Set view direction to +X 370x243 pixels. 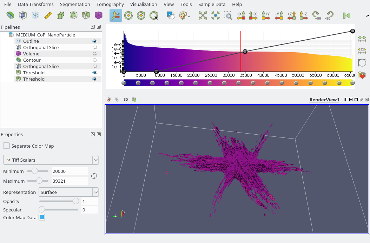click(x=241, y=15)
